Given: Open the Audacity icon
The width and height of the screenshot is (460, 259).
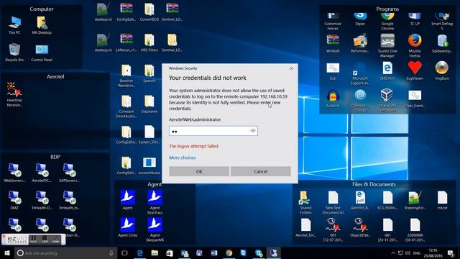Looking at the screenshot, I should point(333,99).
